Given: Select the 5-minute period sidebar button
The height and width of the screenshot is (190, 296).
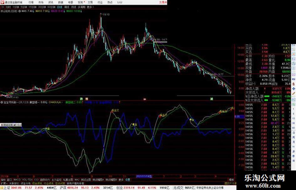Looking at the screenshot, I should tap(293, 114).
